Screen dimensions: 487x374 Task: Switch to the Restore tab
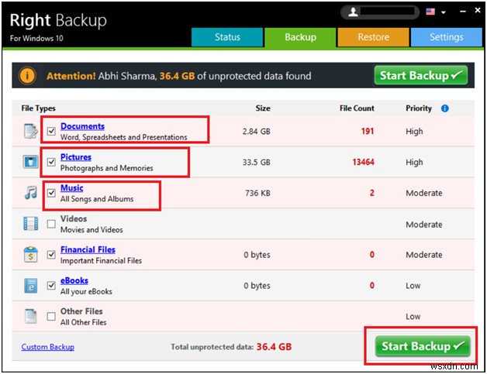point(373,37)
